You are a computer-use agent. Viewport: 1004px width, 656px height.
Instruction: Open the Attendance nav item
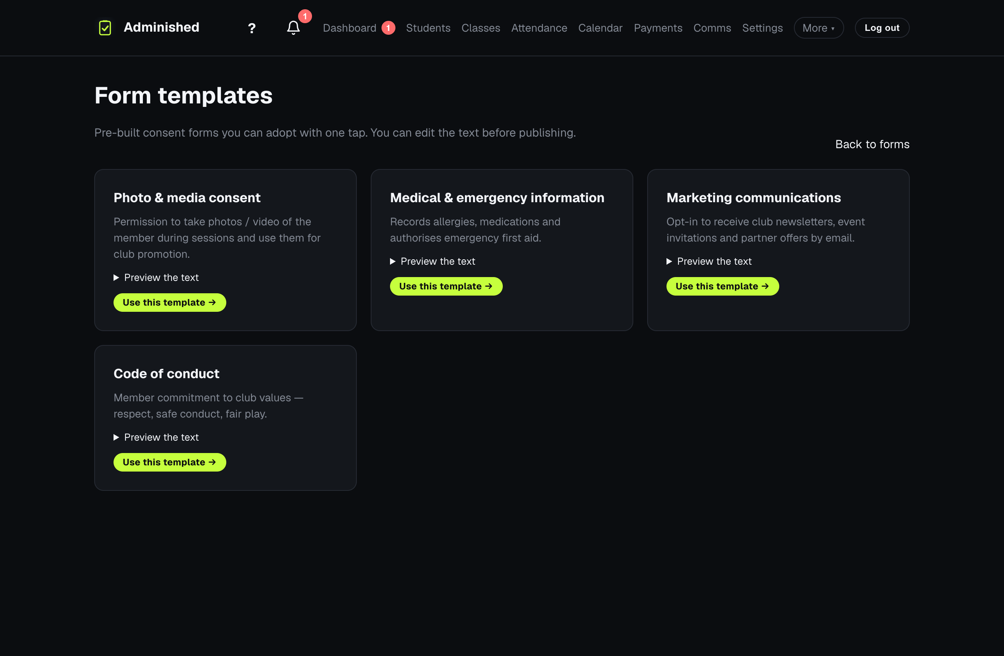539,28
